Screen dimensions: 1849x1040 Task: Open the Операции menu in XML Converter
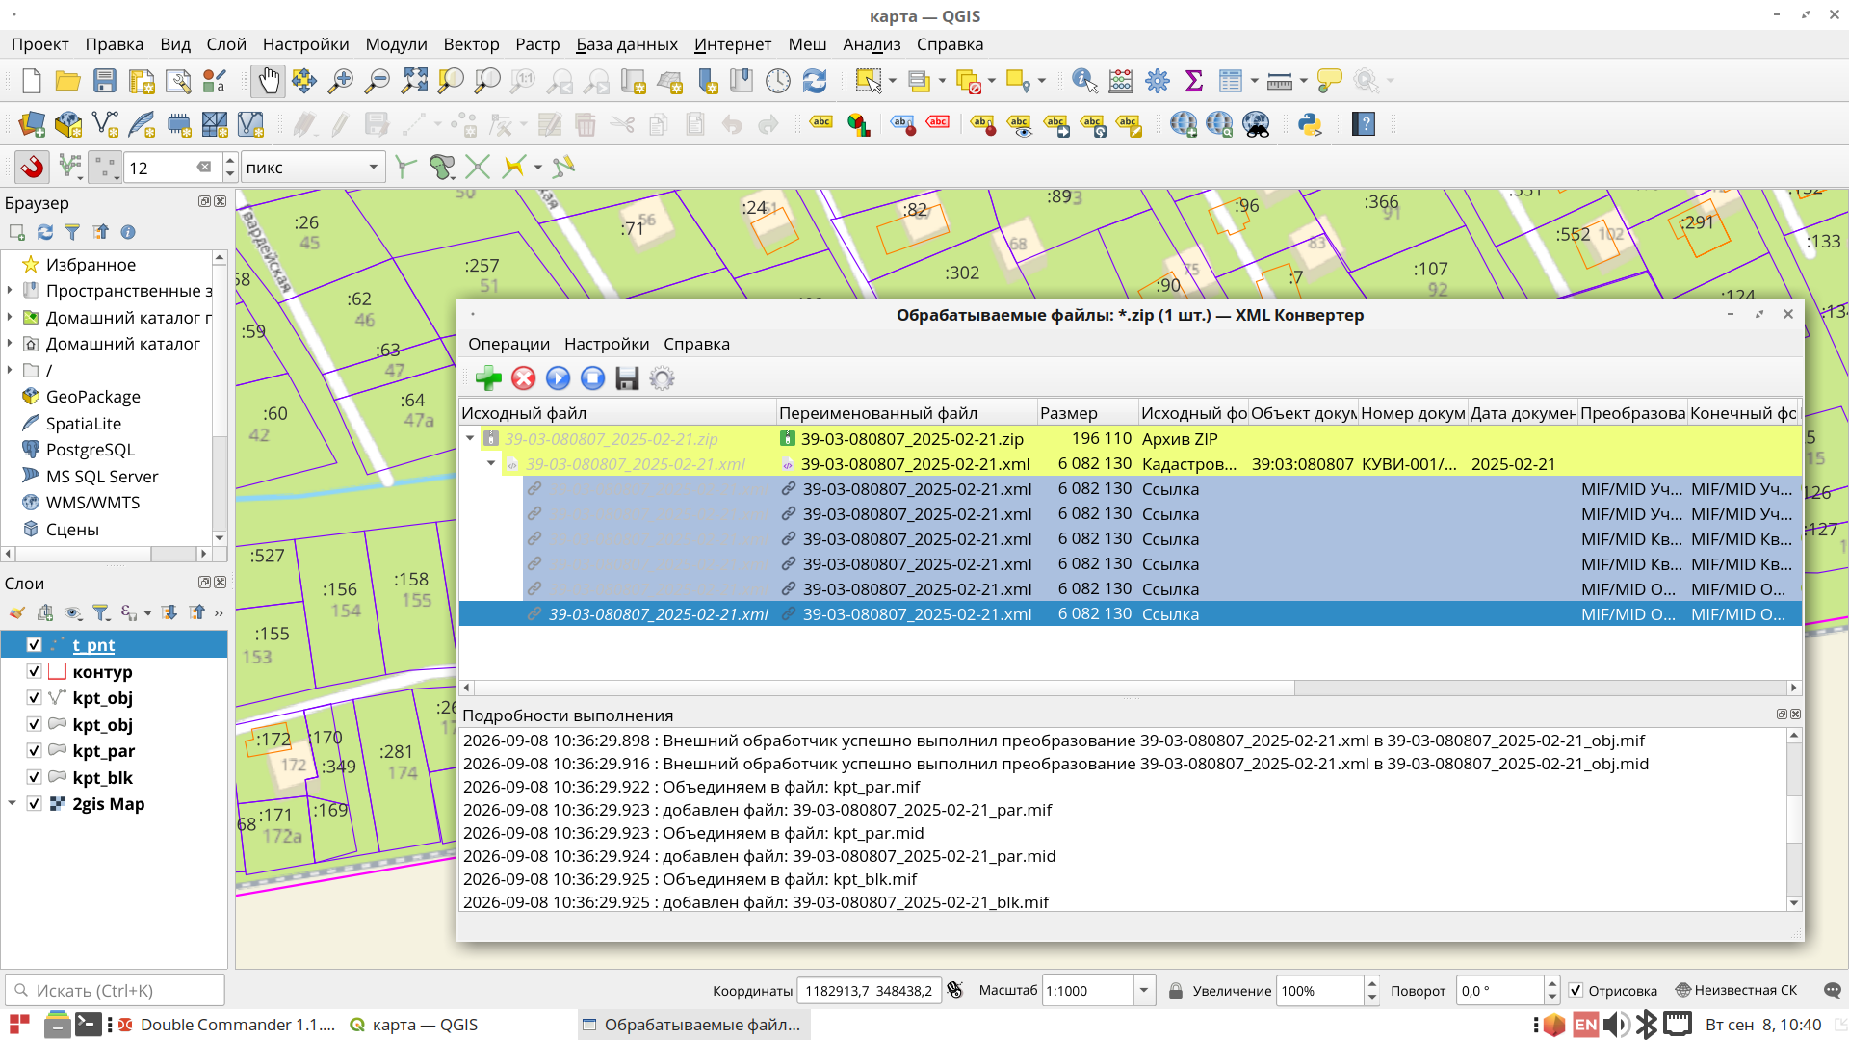click(x=508, y=344)
